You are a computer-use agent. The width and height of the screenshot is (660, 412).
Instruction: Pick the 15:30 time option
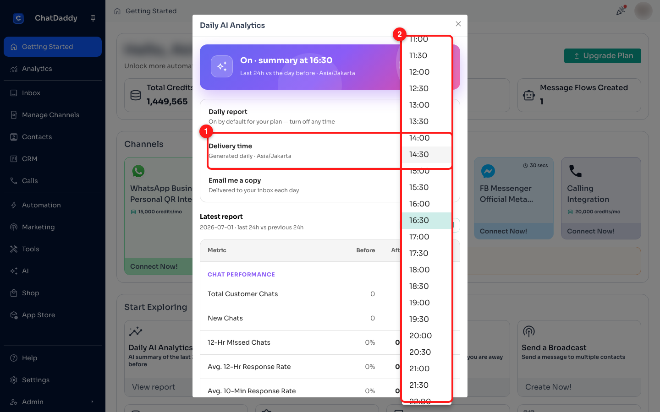click(x=427, y=187)
